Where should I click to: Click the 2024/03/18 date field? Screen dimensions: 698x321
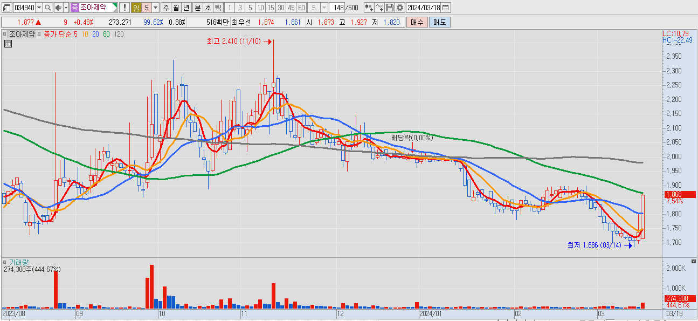click(424, 8)
